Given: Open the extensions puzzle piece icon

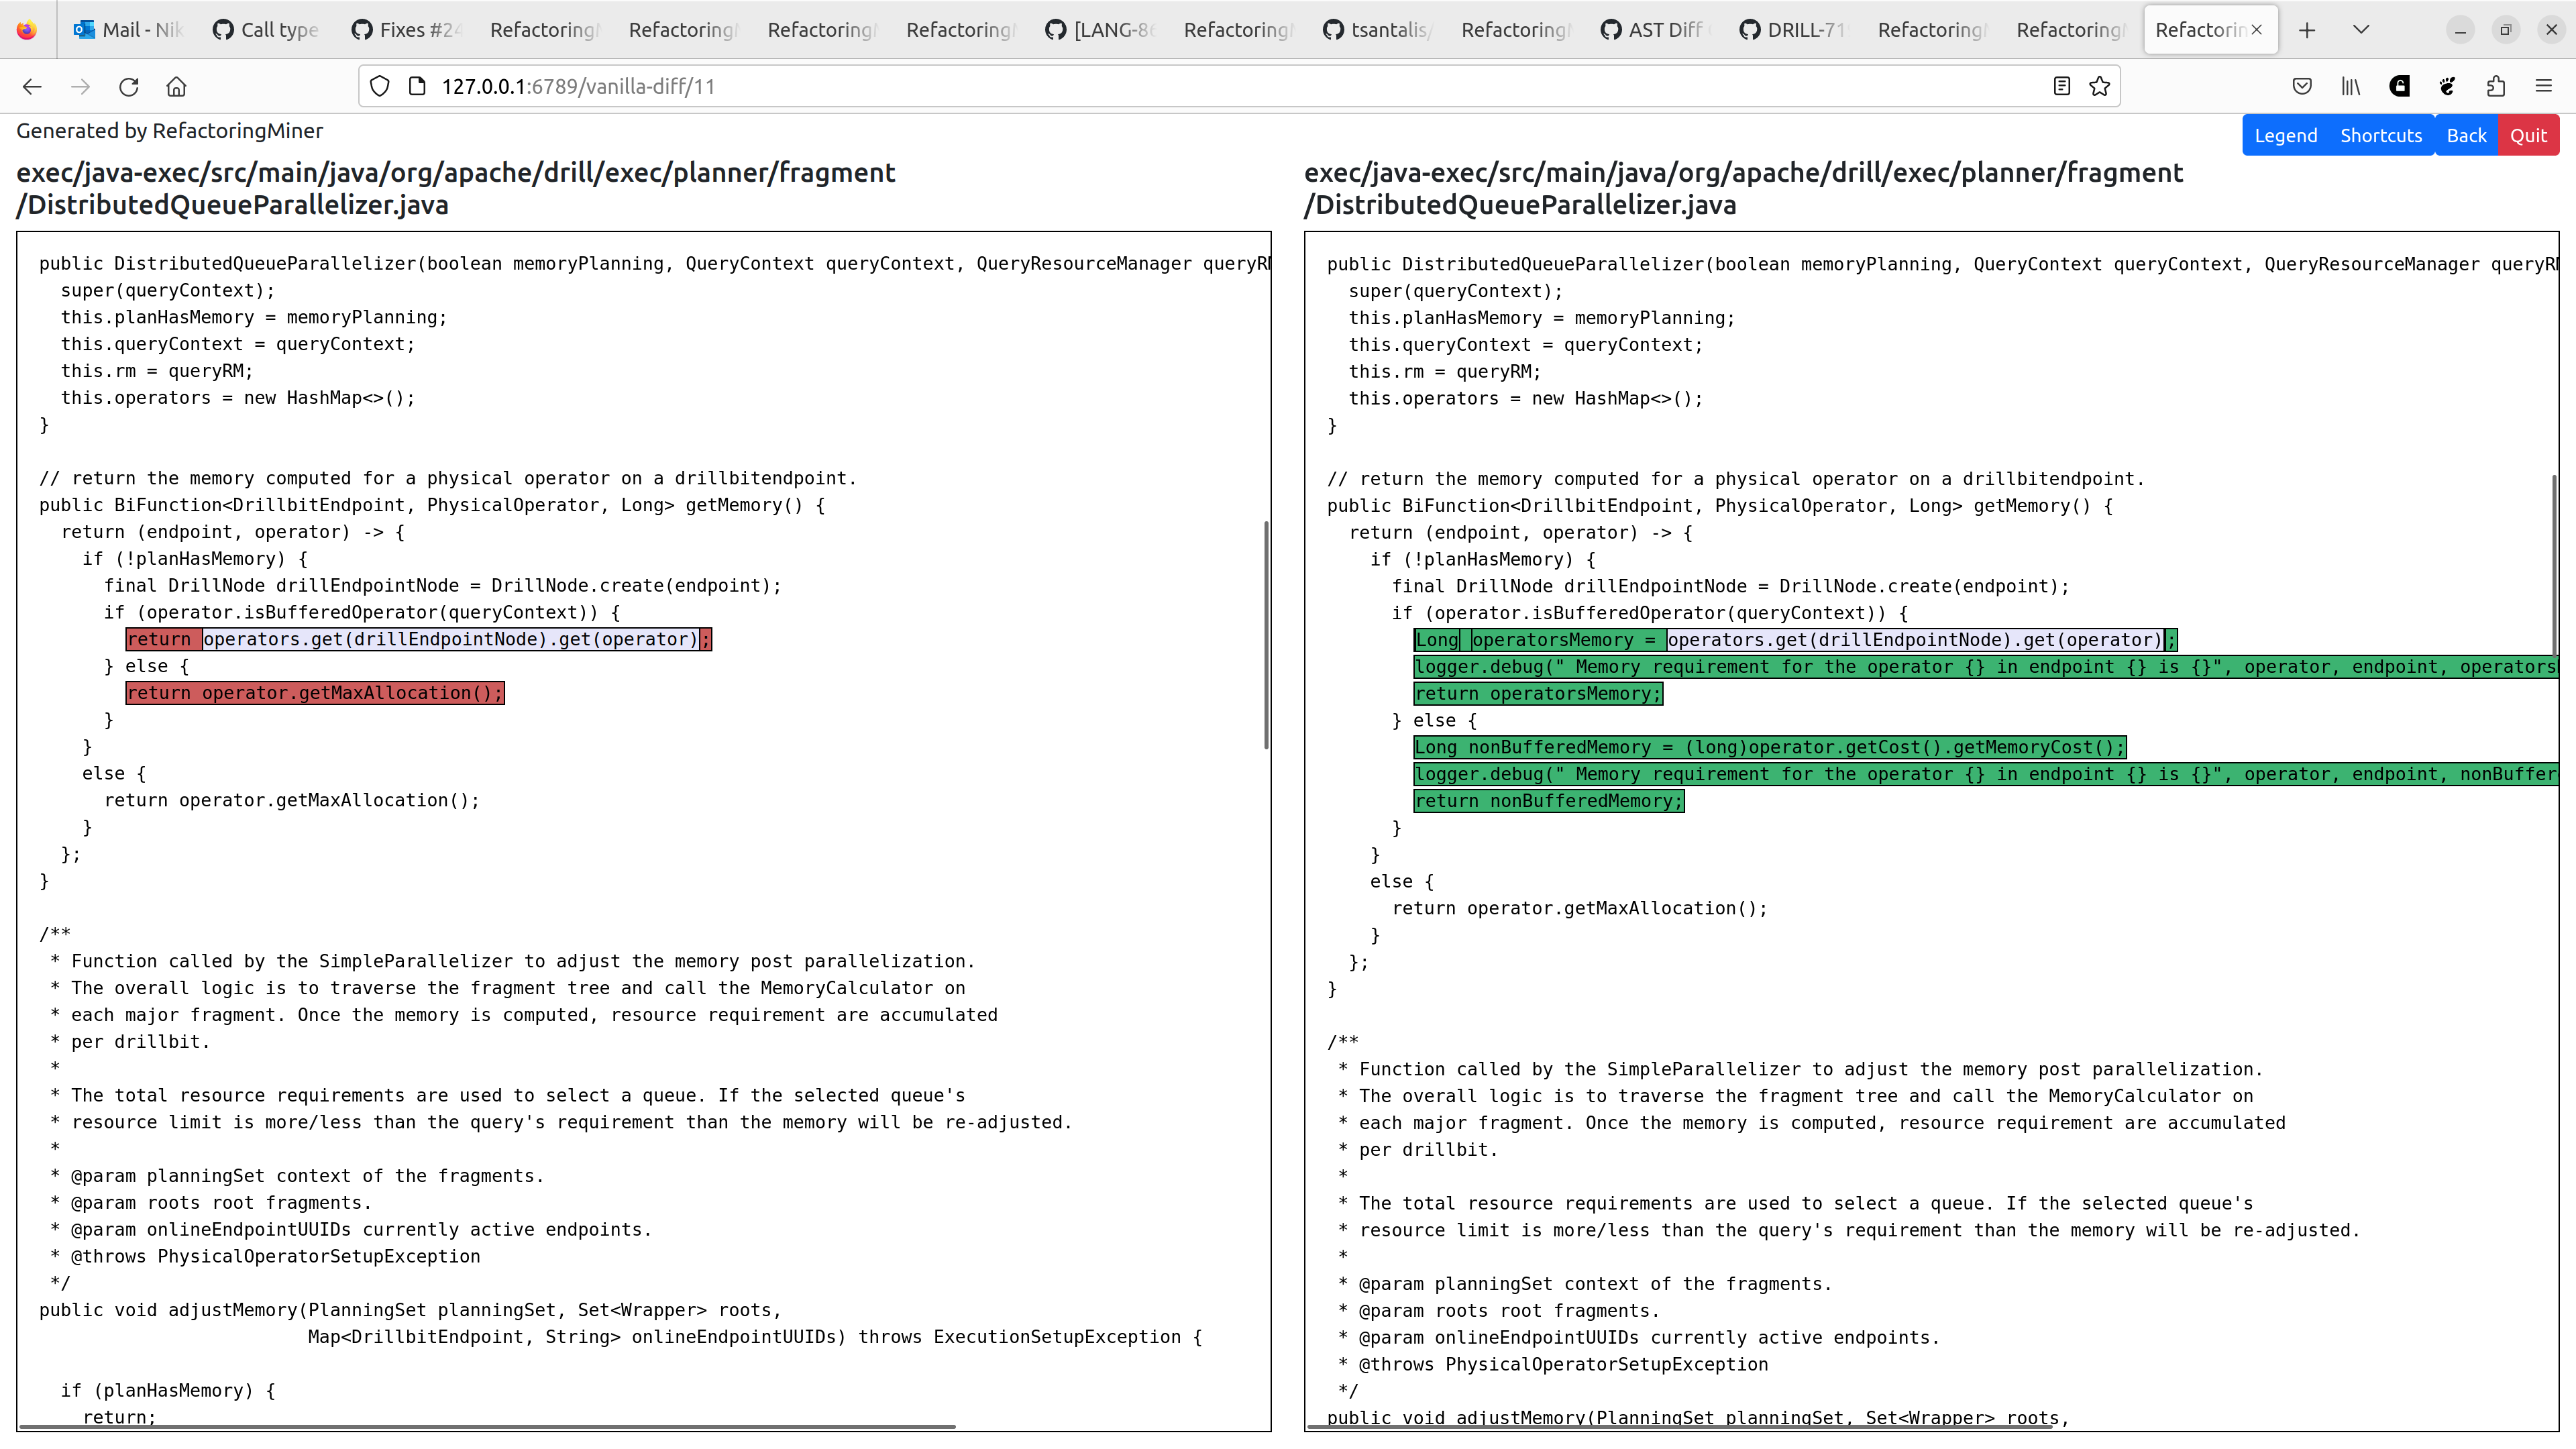Looking at the screenshot, I should point(2496,86).
